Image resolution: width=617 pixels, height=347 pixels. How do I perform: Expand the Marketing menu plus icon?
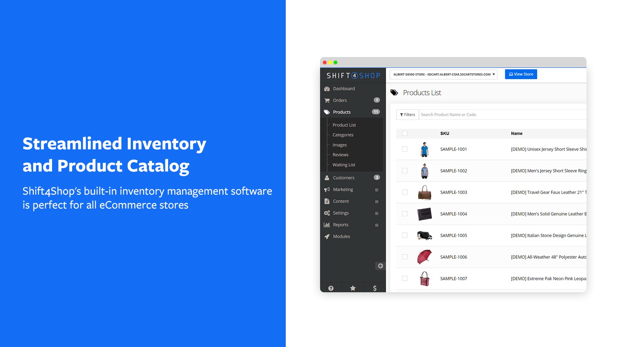pyautogui.click(x=377, y=190)
